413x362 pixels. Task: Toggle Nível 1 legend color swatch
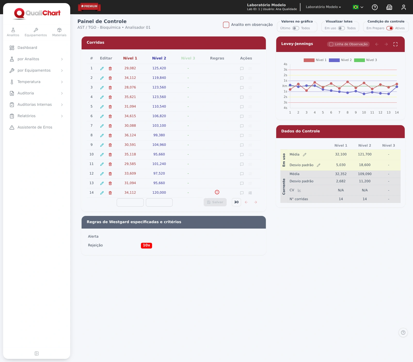pos(309,60)
